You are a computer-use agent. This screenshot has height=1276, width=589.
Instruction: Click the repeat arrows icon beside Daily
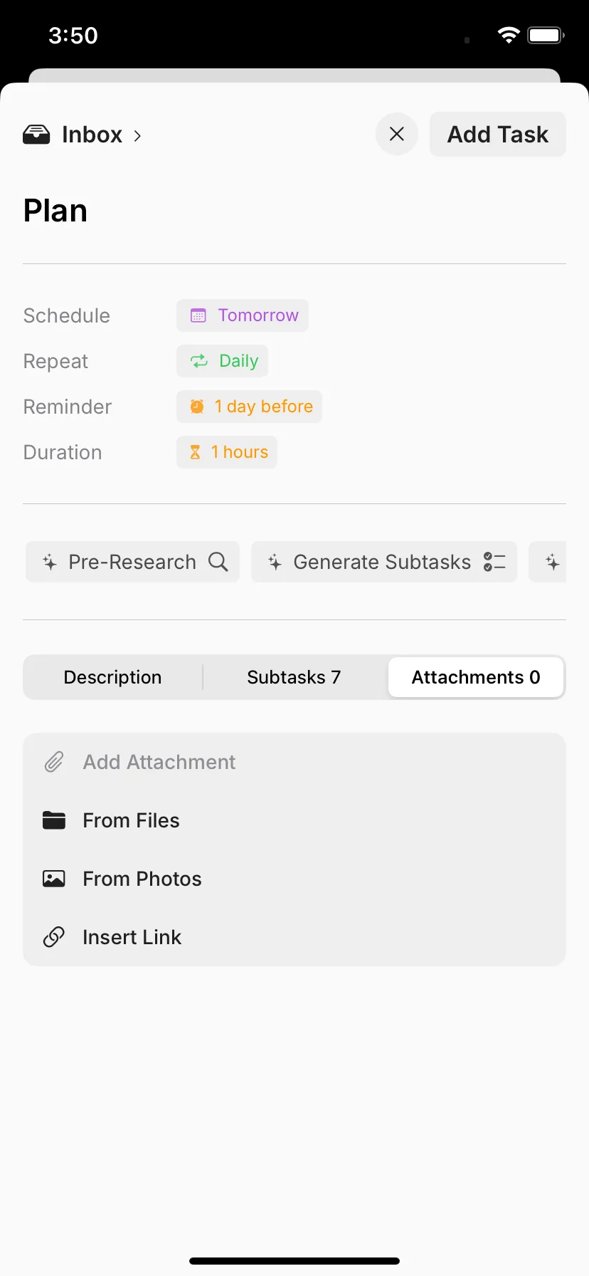(199, 361)
